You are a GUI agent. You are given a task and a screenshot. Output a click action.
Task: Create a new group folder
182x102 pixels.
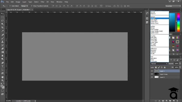[x=170, y=101]
